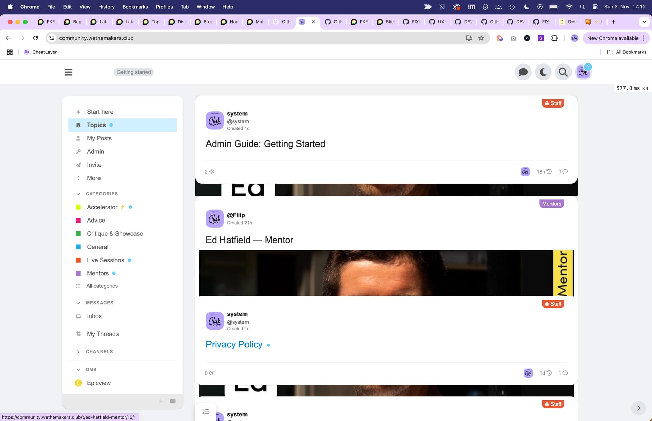Image resolution: width=652 pixels, height=421 pixels.
Task: Open user avatar with notification badge
Action: pos(583,72)
